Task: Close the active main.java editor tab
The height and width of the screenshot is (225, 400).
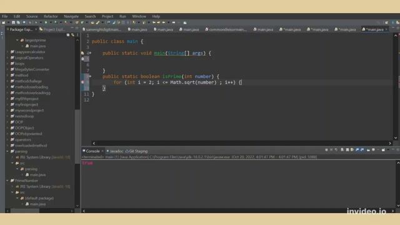Action: 386,29
